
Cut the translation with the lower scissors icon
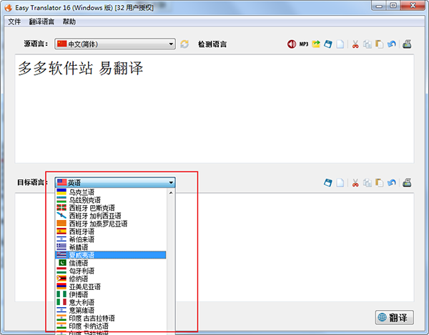(x=355, y=183)
